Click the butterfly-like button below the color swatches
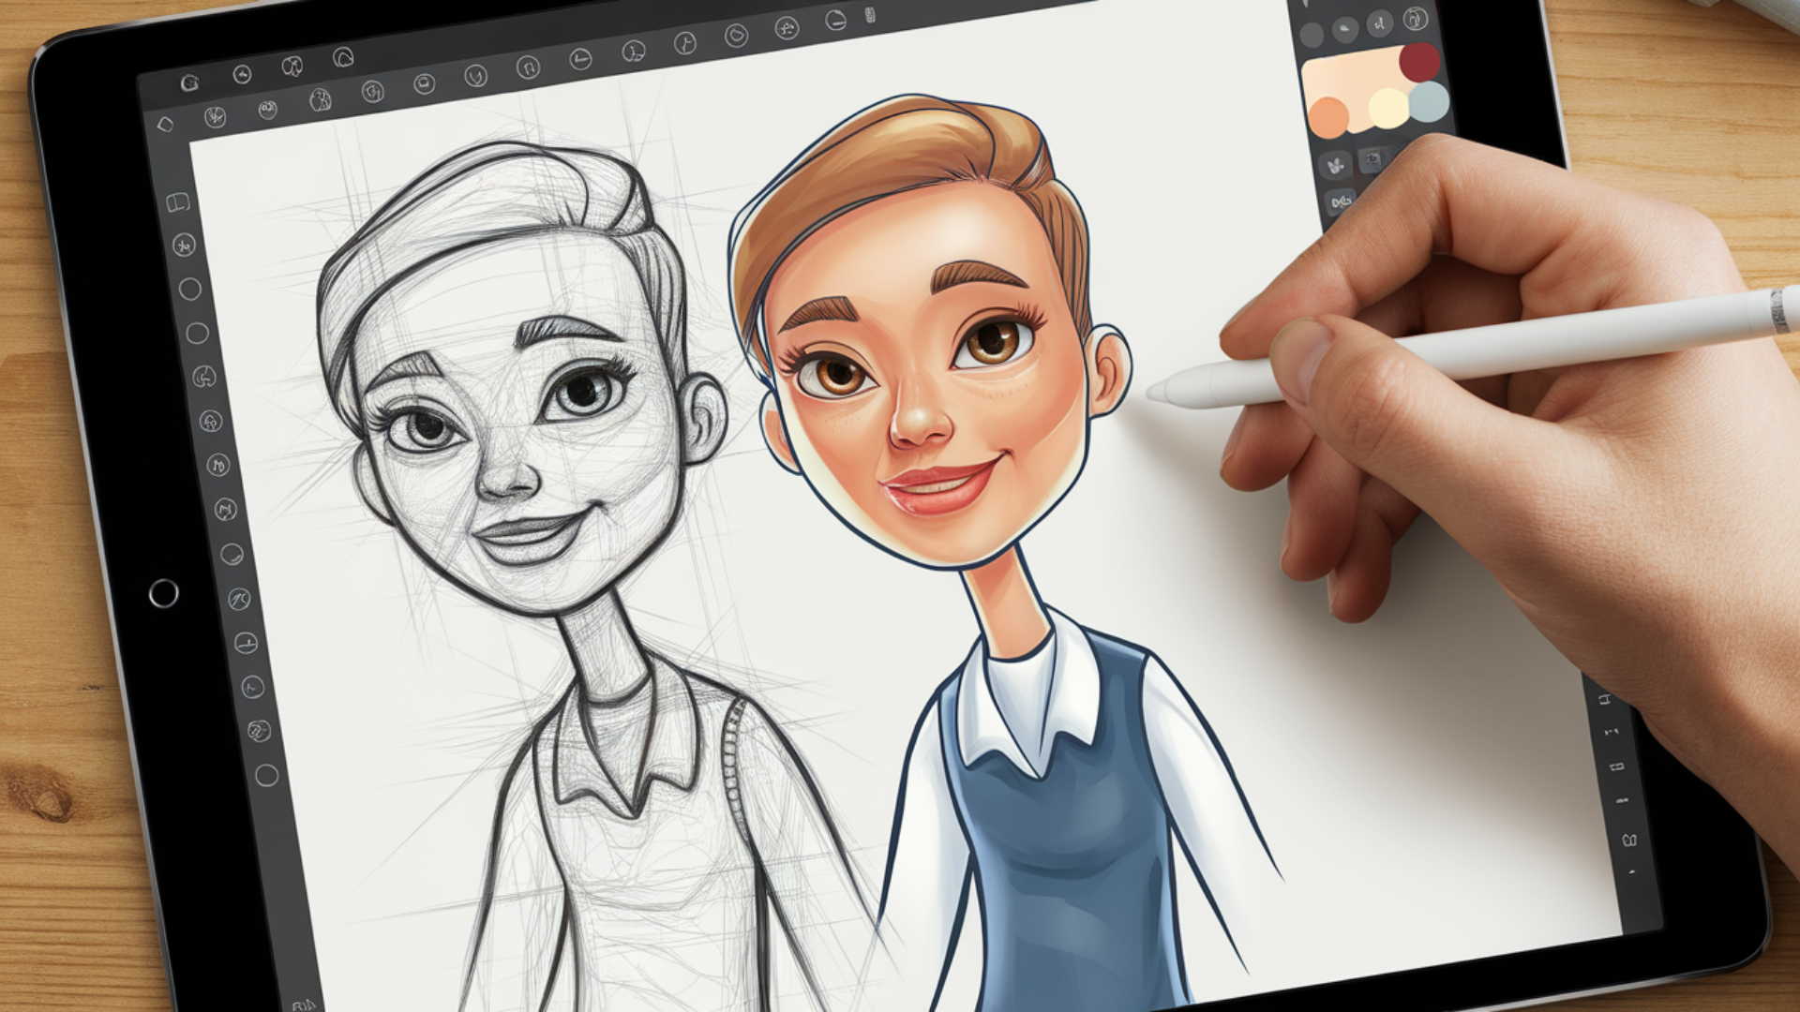The height and width of the screenshot is (1012, 1800). tap(1334, 168)
